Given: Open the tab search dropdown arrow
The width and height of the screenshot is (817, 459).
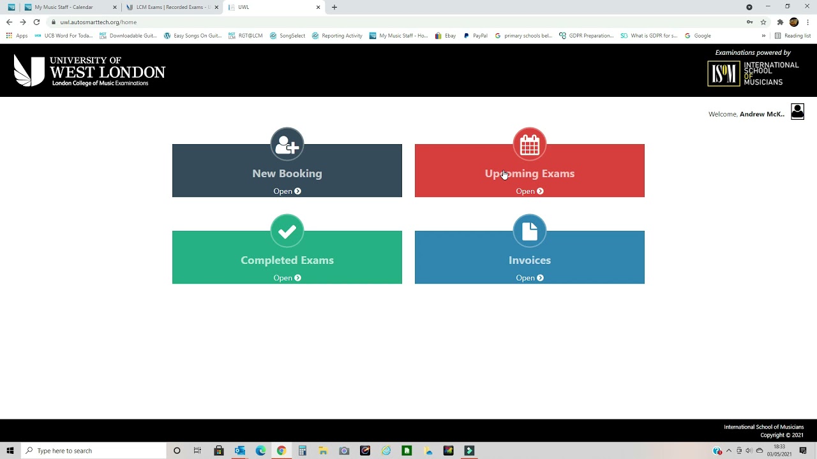Looking at the screenshot, I should click(749, 7).
